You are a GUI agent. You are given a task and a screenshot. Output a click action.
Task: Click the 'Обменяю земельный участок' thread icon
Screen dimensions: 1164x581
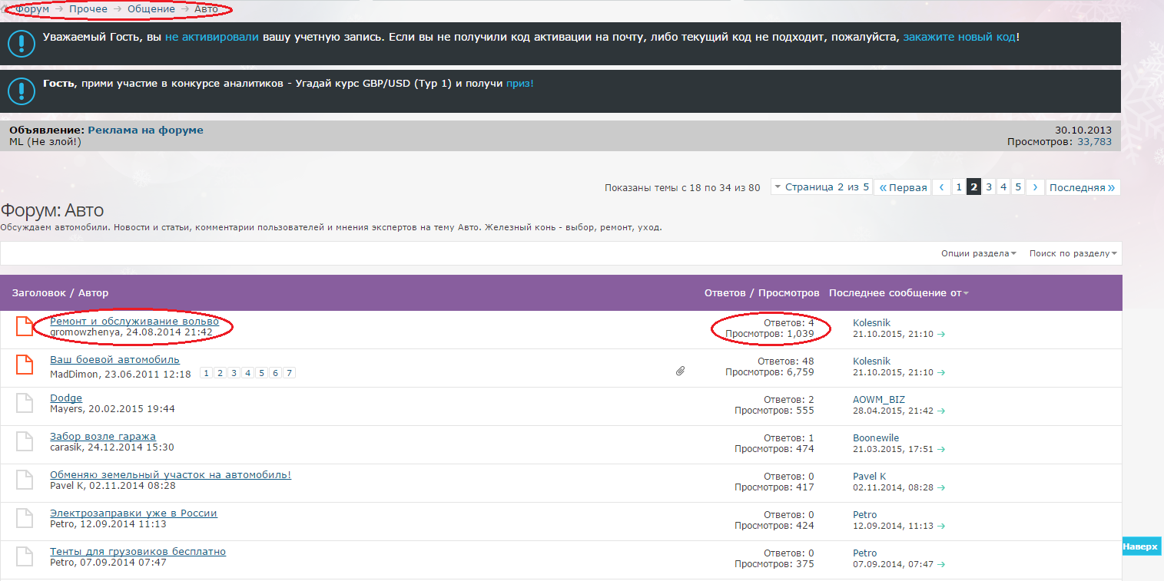pyautogui.click(x=25, y=480)
